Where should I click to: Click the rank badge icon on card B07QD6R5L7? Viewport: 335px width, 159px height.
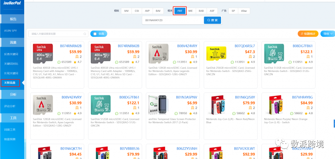coord(250,57)
